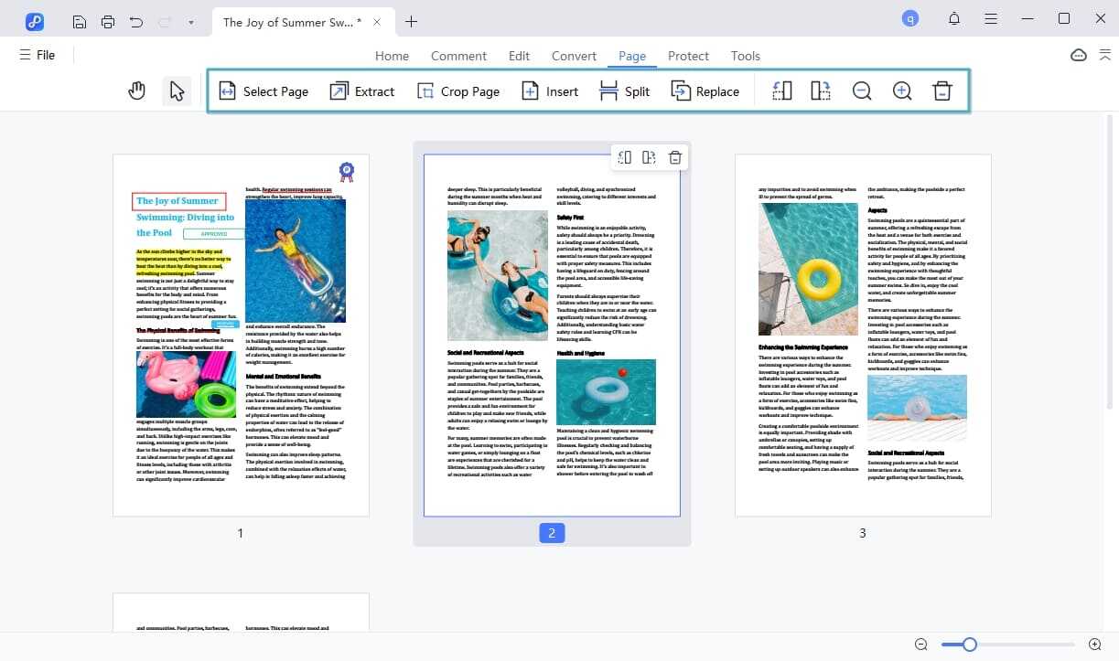
Task: Use the Replace page tool
Action: pyautogui.click(x=705, y=91)
